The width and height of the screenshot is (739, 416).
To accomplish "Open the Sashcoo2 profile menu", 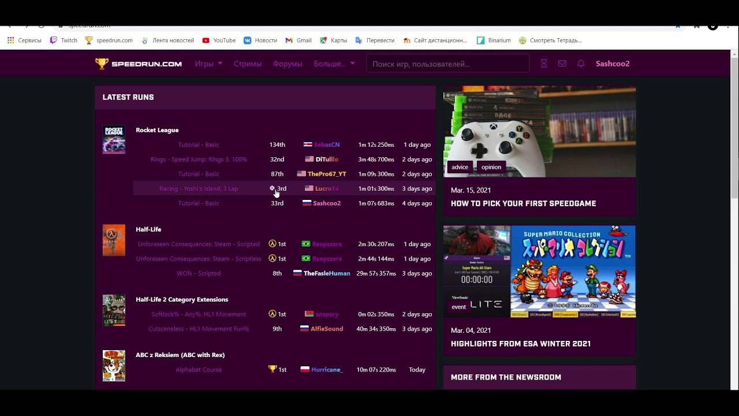I will pos(613,64).
